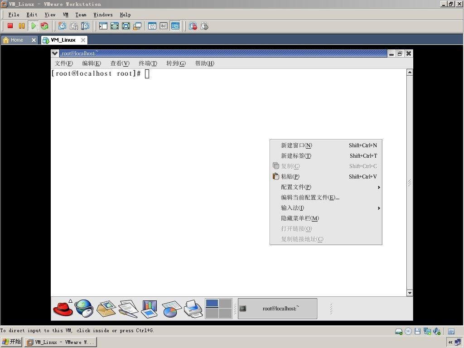Click the terminal scrollbar up arrow
This screenshot has height=348, width=464.
[410, 72]
